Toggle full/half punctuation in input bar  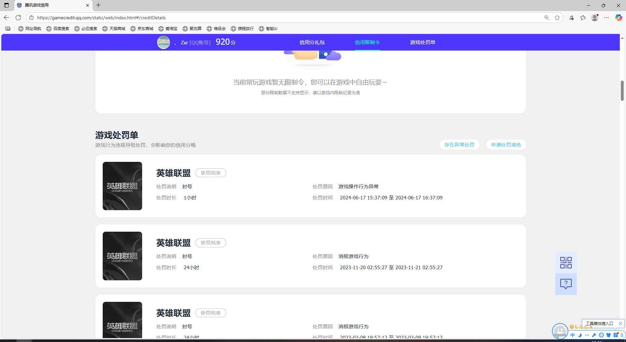(587, 335)
